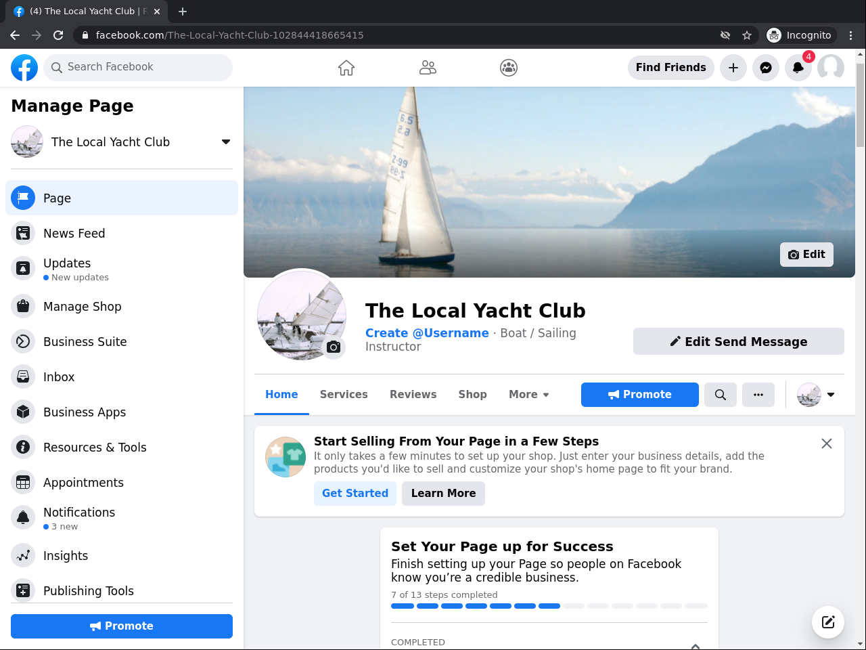This screenshot has width=866, height=650.
Task: Click the Find Friends button
Action: (x=670, y=68)
